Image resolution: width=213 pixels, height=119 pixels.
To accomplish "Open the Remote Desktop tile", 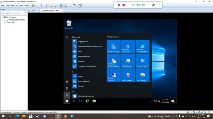I will point(114,75).
